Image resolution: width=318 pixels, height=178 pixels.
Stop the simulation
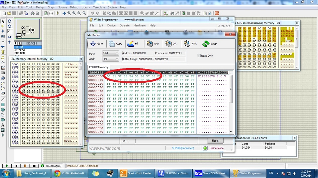coord(34,166)
